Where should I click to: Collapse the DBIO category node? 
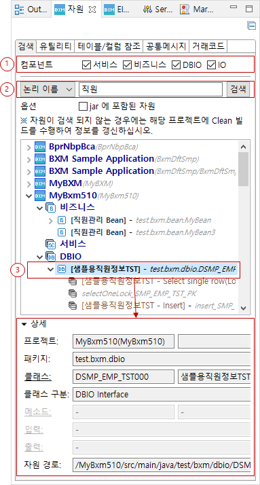[39, 257]
